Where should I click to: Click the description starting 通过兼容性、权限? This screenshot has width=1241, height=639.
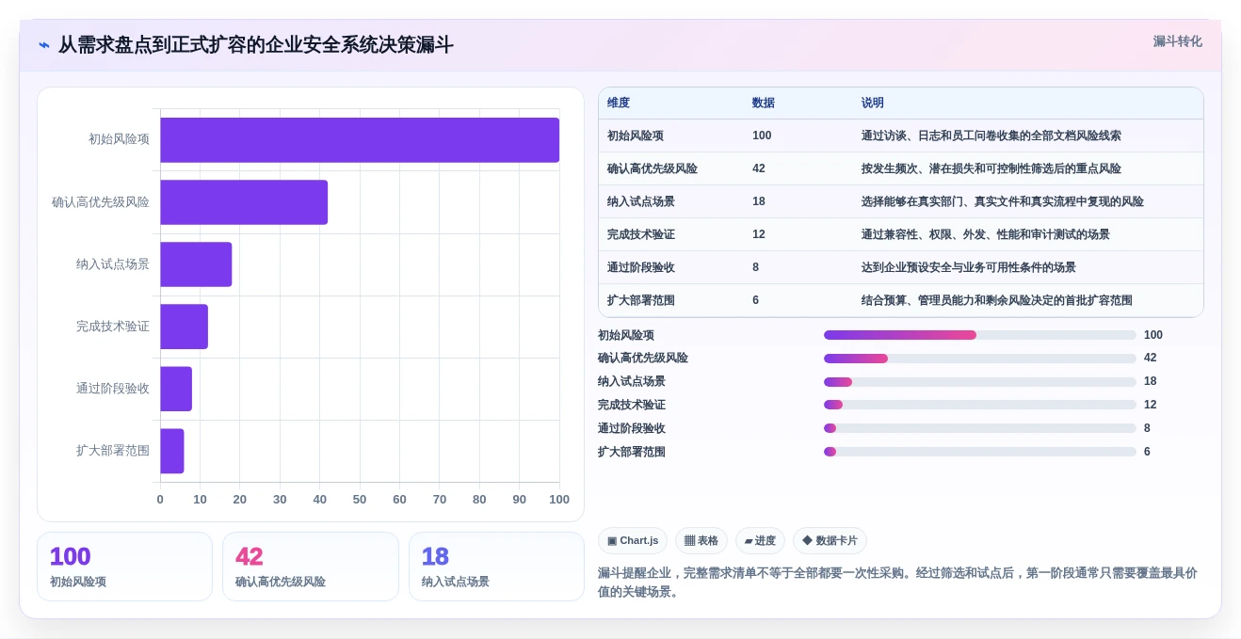pos(986,234)
